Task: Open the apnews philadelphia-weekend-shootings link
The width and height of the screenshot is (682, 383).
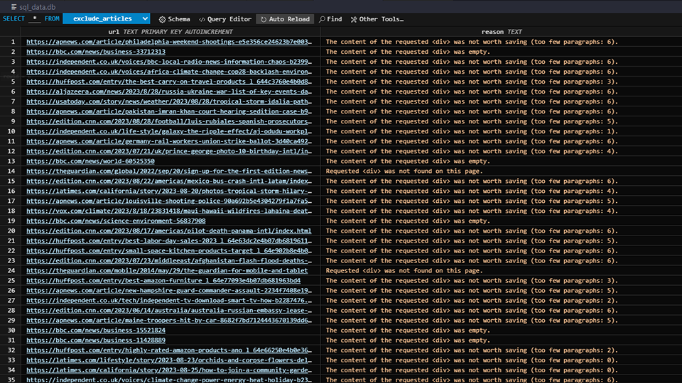Action: click(169, 42)
